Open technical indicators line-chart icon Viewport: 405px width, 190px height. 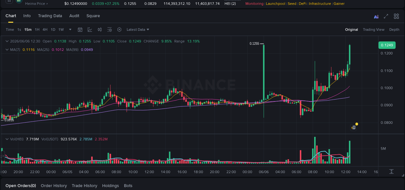[x=90, y=30]
